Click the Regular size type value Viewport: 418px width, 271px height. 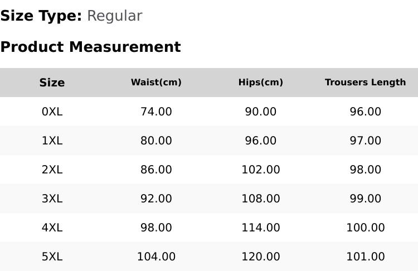click(x=115, y=16)
